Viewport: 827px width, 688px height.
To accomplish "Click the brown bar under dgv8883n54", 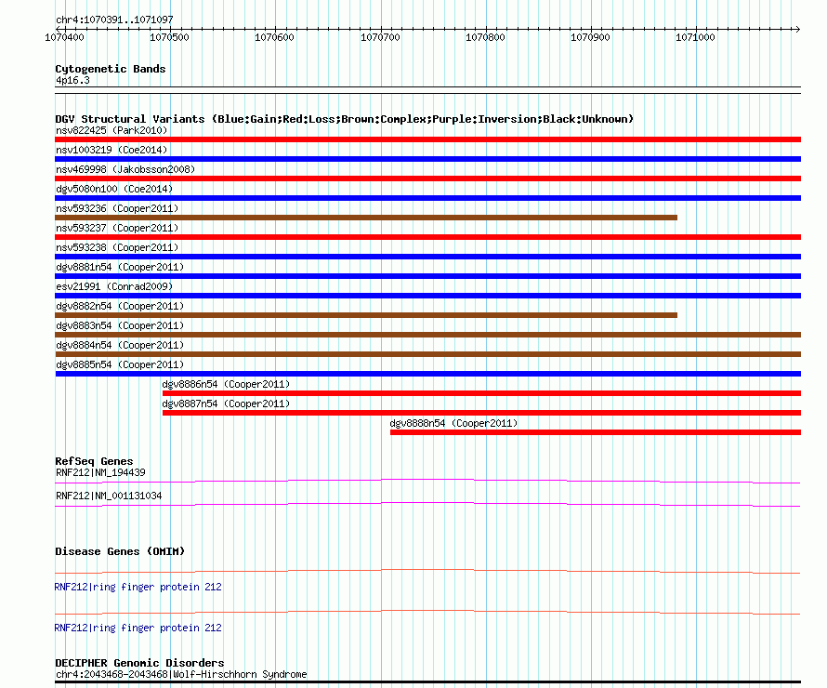I will (427, 335).
